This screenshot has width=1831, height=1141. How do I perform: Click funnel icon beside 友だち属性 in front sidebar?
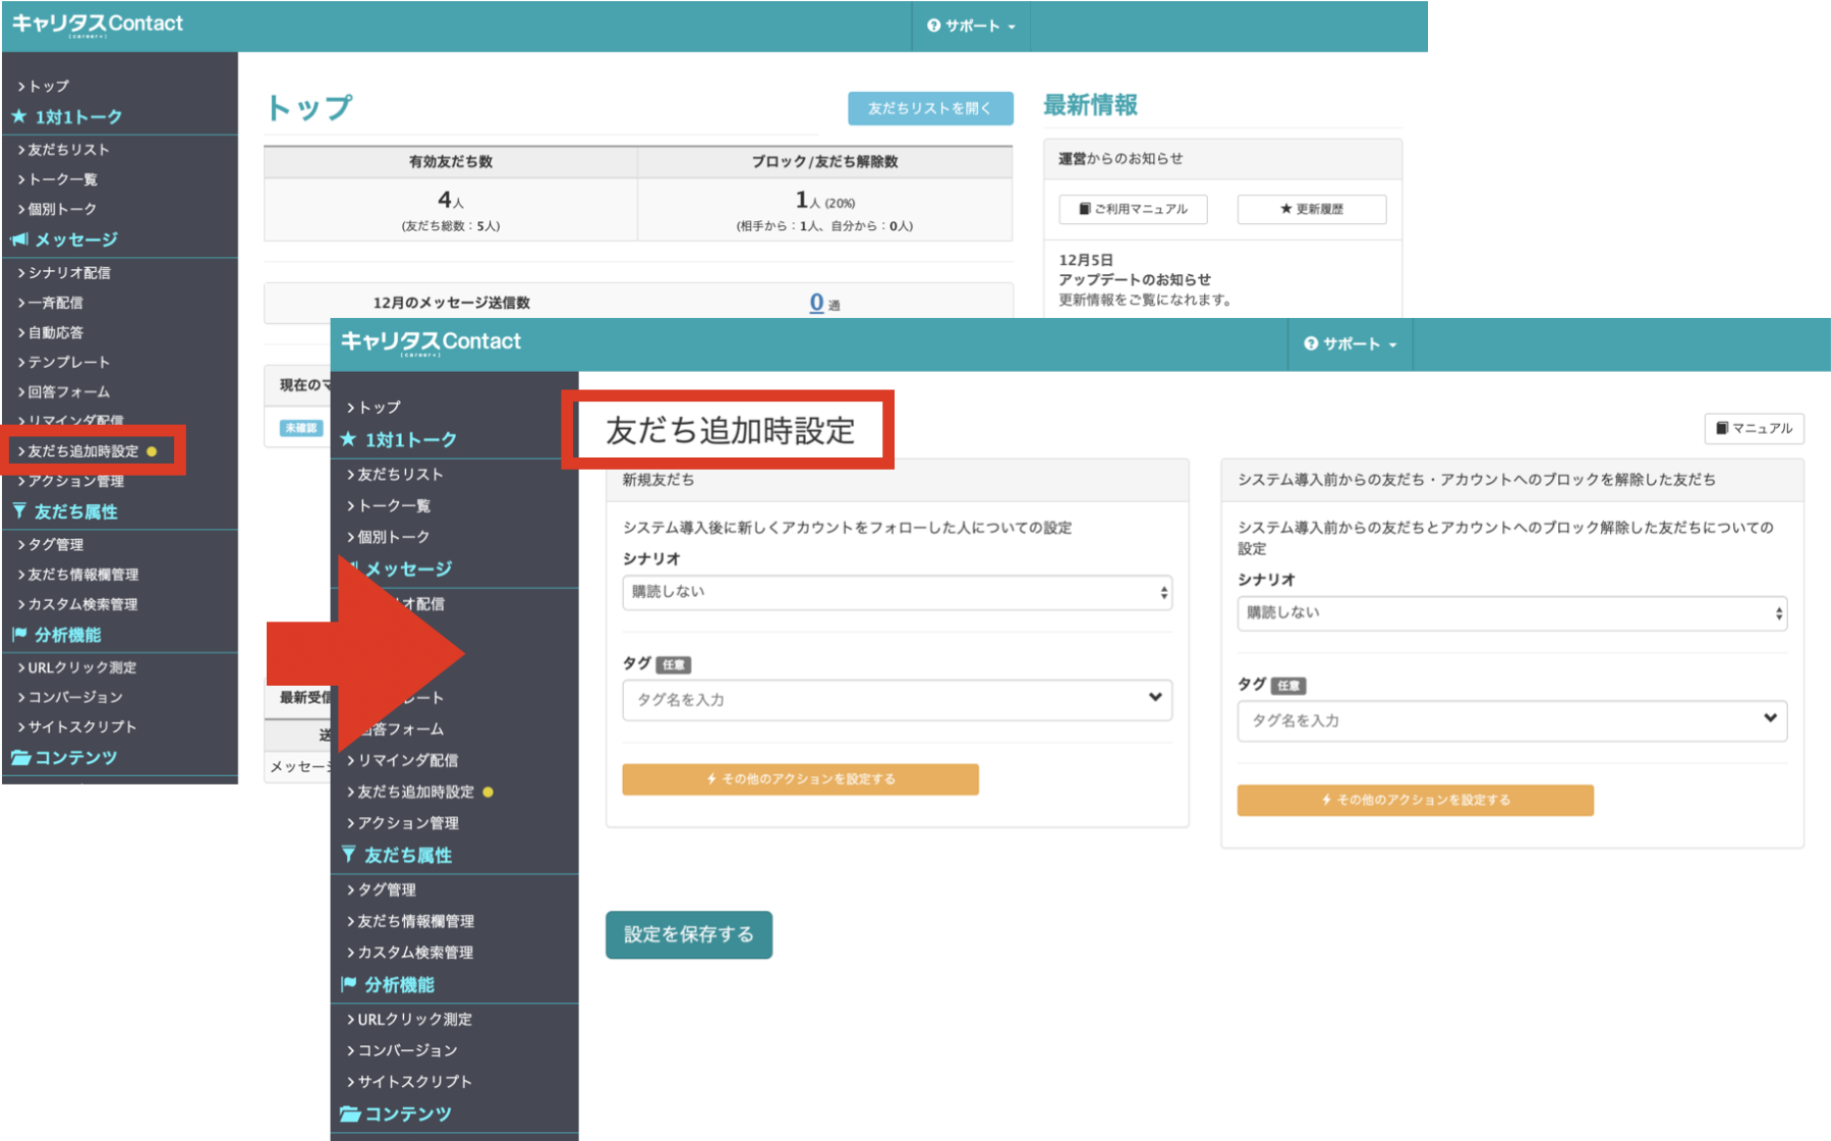click(x=348, y=854)
